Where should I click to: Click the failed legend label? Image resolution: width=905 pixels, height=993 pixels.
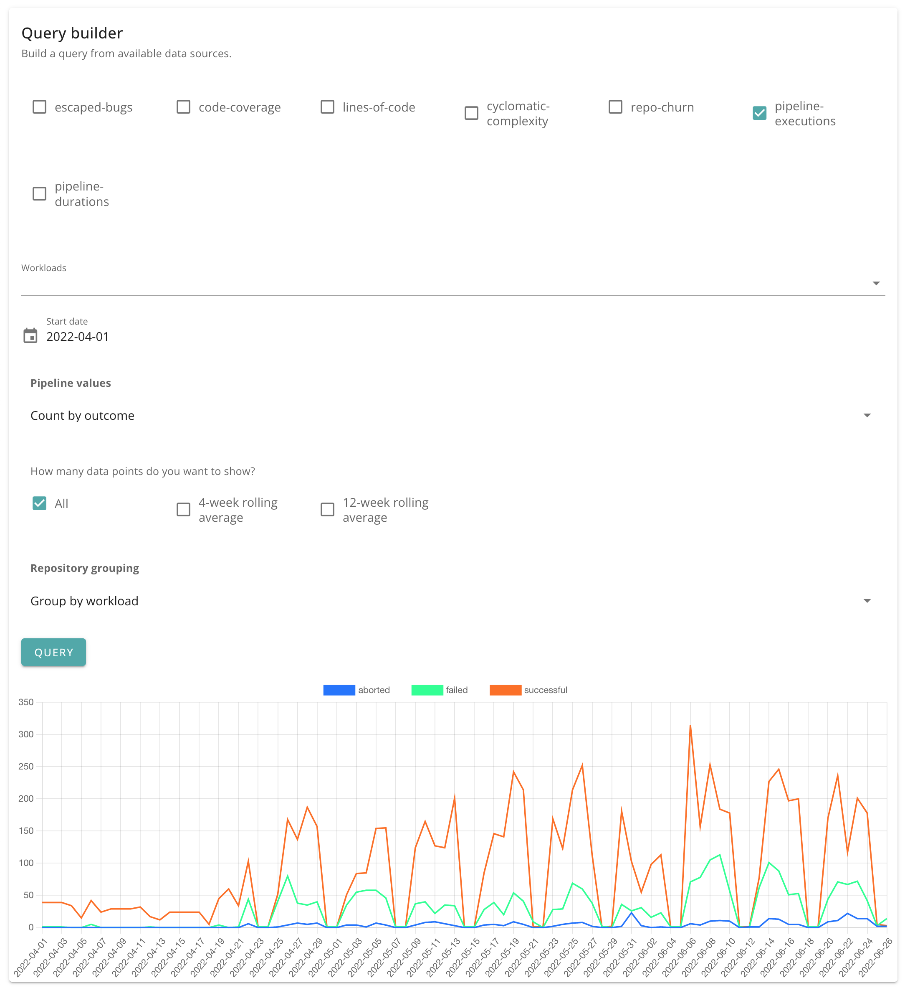pos(457,690)
